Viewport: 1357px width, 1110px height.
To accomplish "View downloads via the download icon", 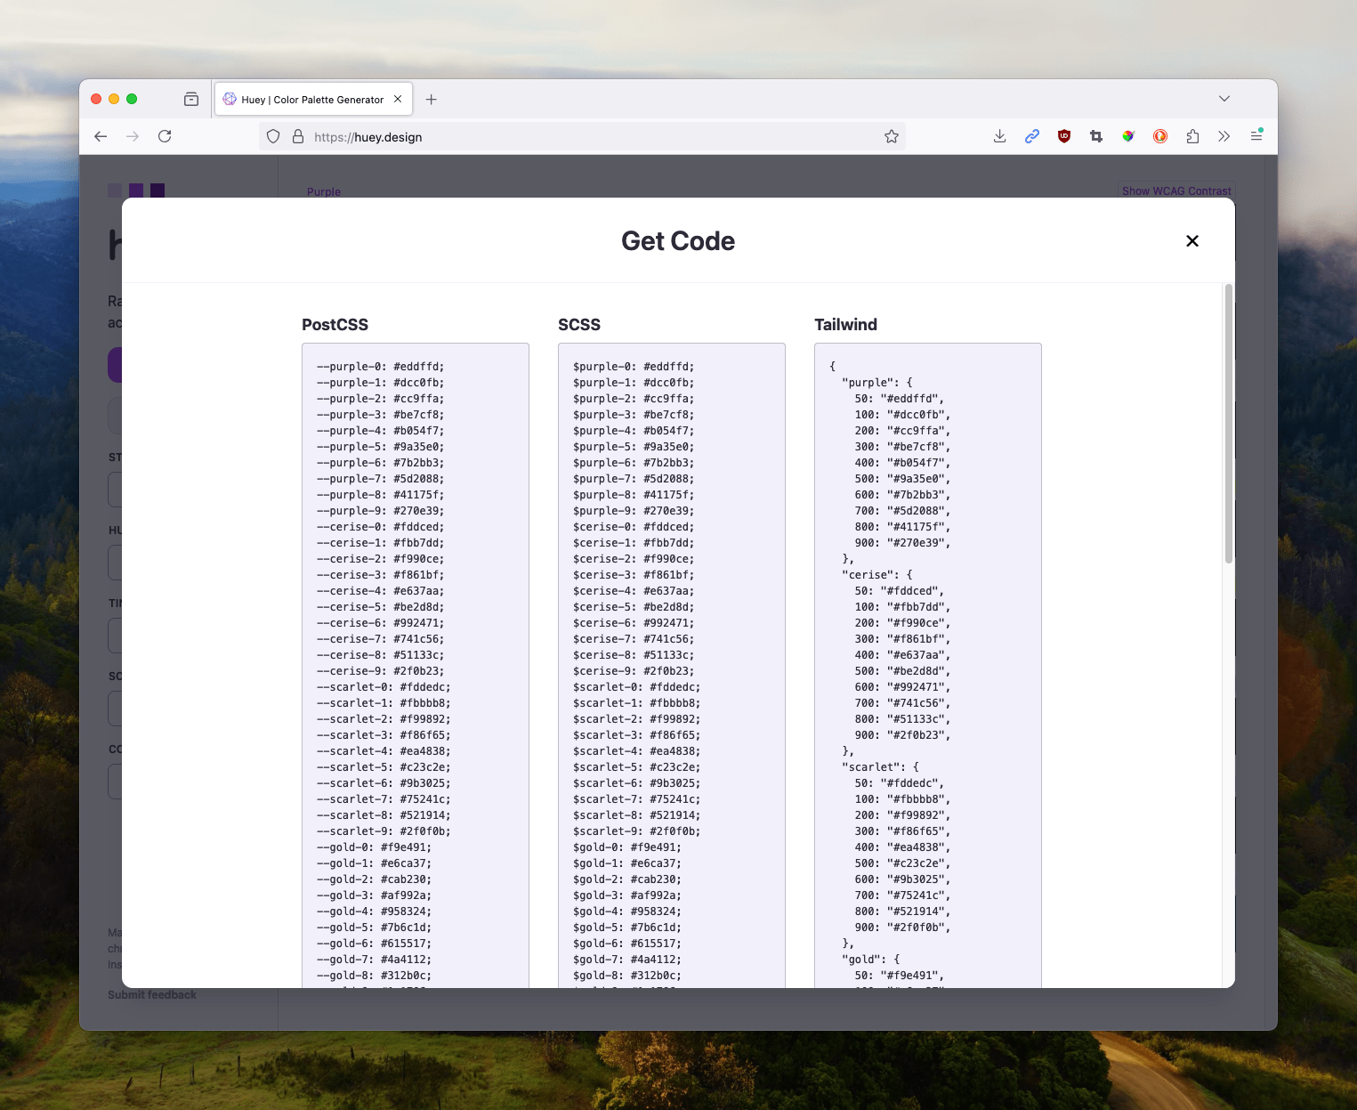I will [999, 136].
